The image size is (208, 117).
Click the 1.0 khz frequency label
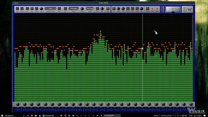coord(94,110)
